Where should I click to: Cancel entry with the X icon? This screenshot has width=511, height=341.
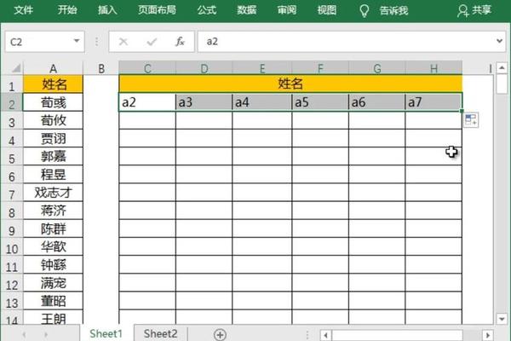pyautogui.click(x=123, y=42)
